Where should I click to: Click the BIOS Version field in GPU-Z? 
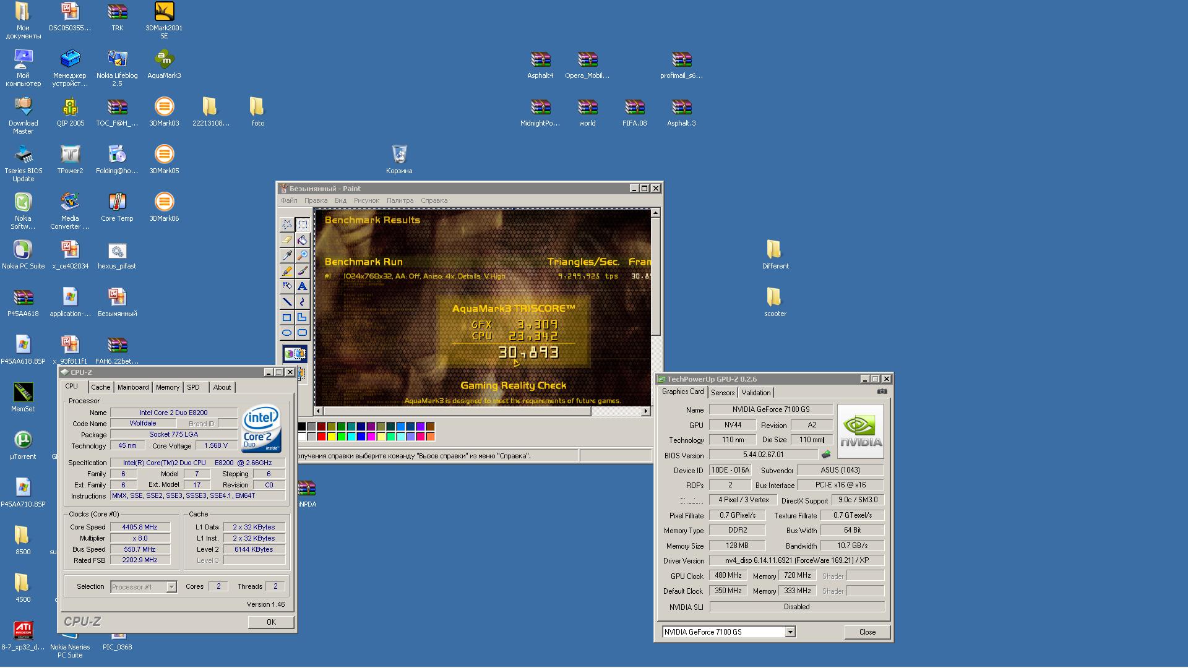tap(764, 455)
